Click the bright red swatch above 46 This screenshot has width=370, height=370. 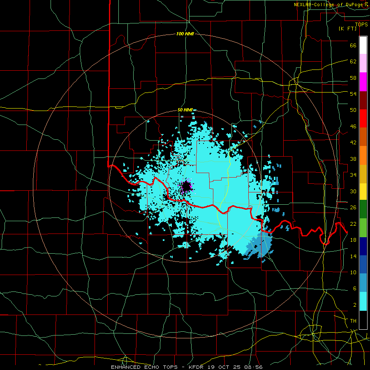click(363, 118)
